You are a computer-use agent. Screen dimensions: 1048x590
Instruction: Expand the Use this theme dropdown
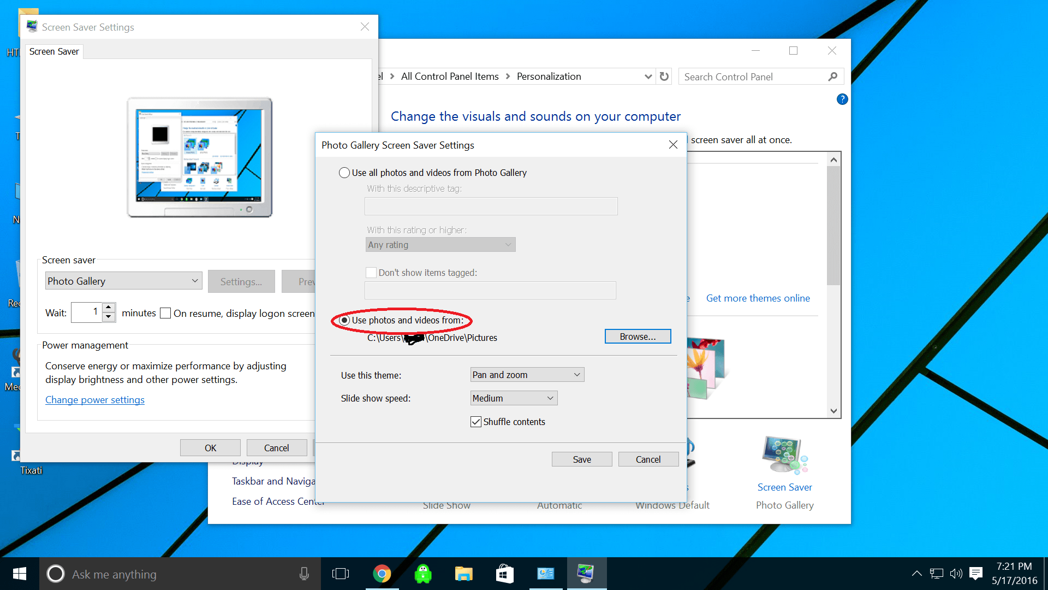coord(527,375)
